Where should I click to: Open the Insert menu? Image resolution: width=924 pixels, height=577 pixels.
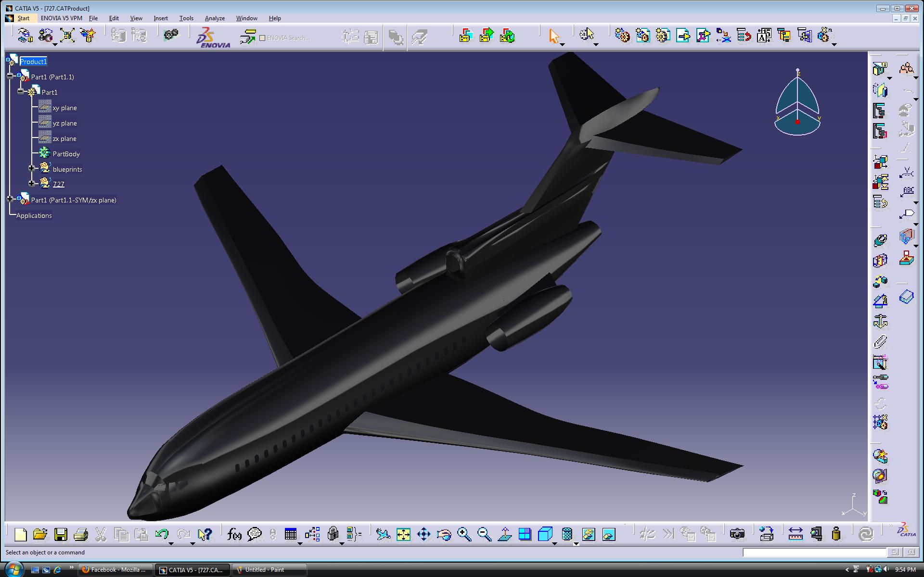click(x=161, y=18)
